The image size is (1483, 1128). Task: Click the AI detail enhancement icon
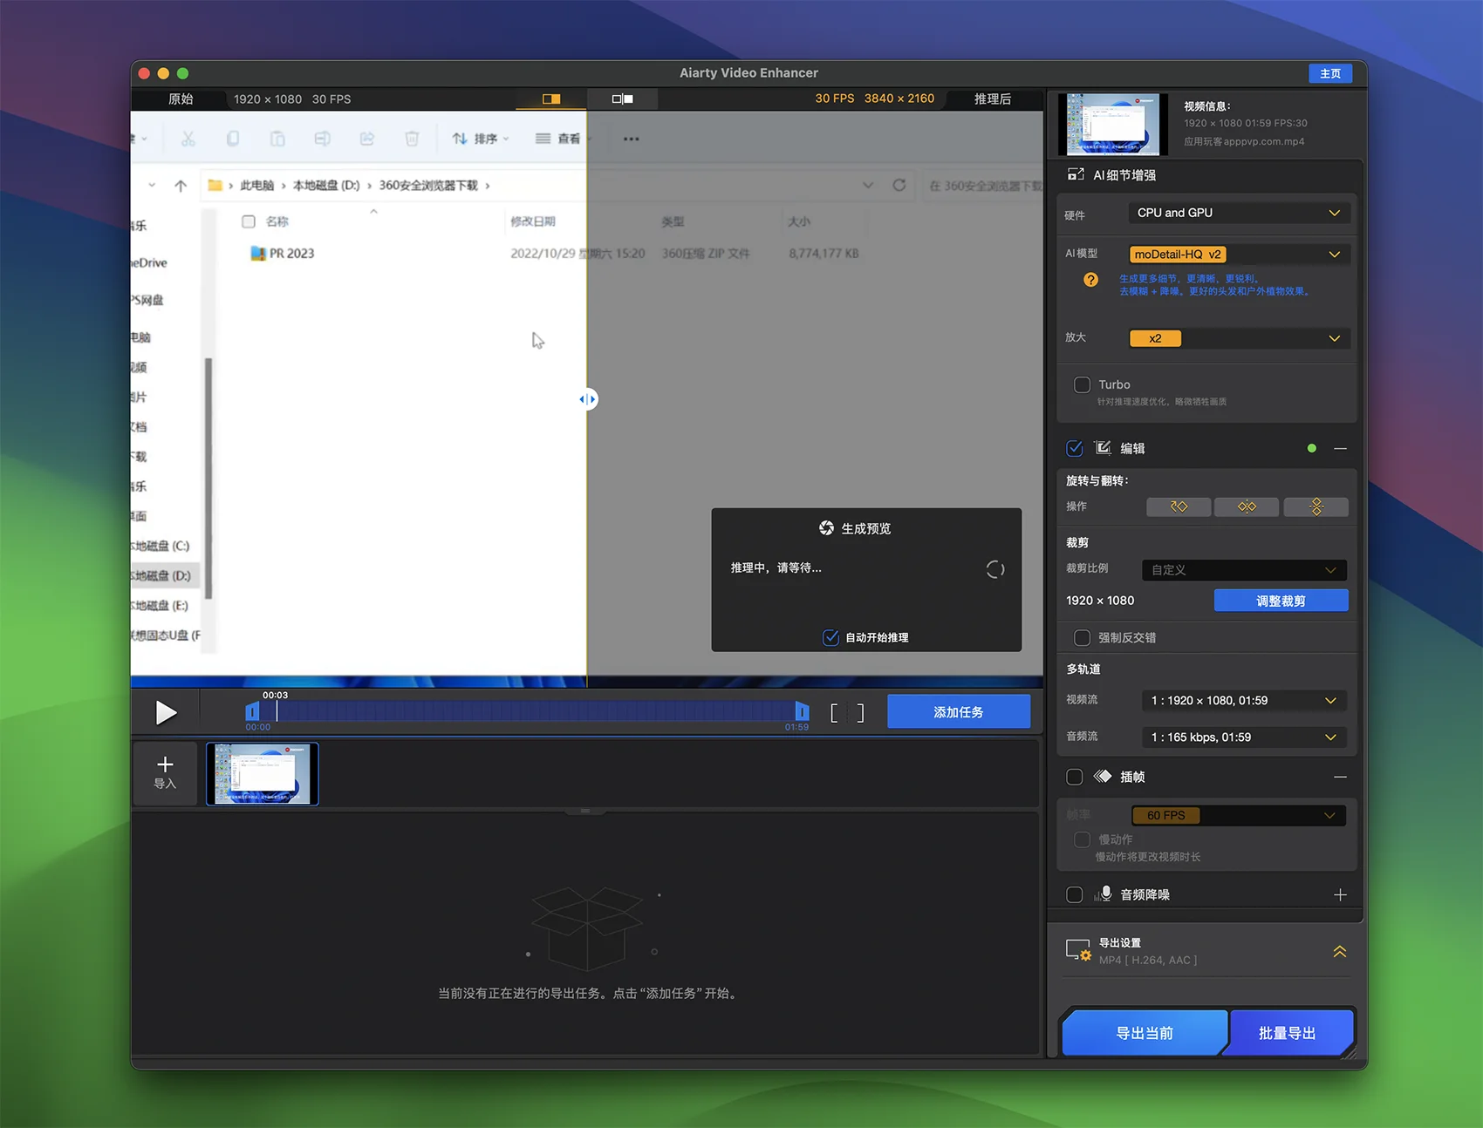1076,174
